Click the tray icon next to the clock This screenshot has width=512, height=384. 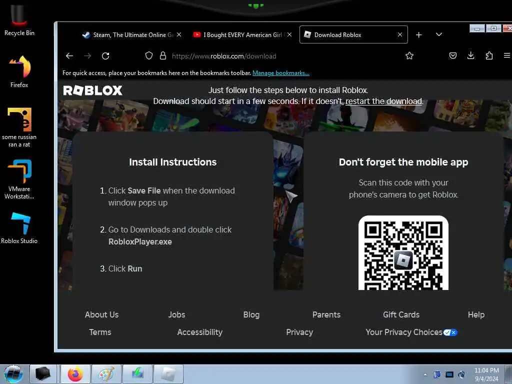461,374
